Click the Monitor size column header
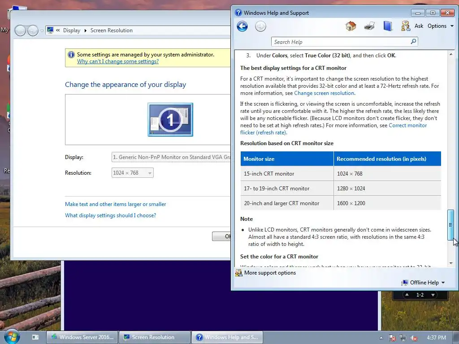 pyautogui.click(x=287, y=159)
